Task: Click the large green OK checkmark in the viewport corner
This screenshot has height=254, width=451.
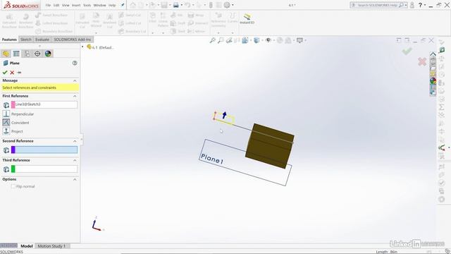Action: point(407,52)
